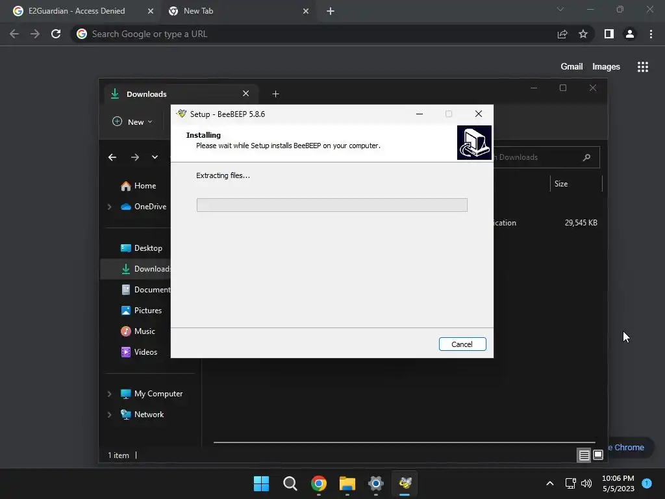Open the New item dropdown in Explorer
The height and width of the screenshot is (499, 665).
(x=132, y=122)
